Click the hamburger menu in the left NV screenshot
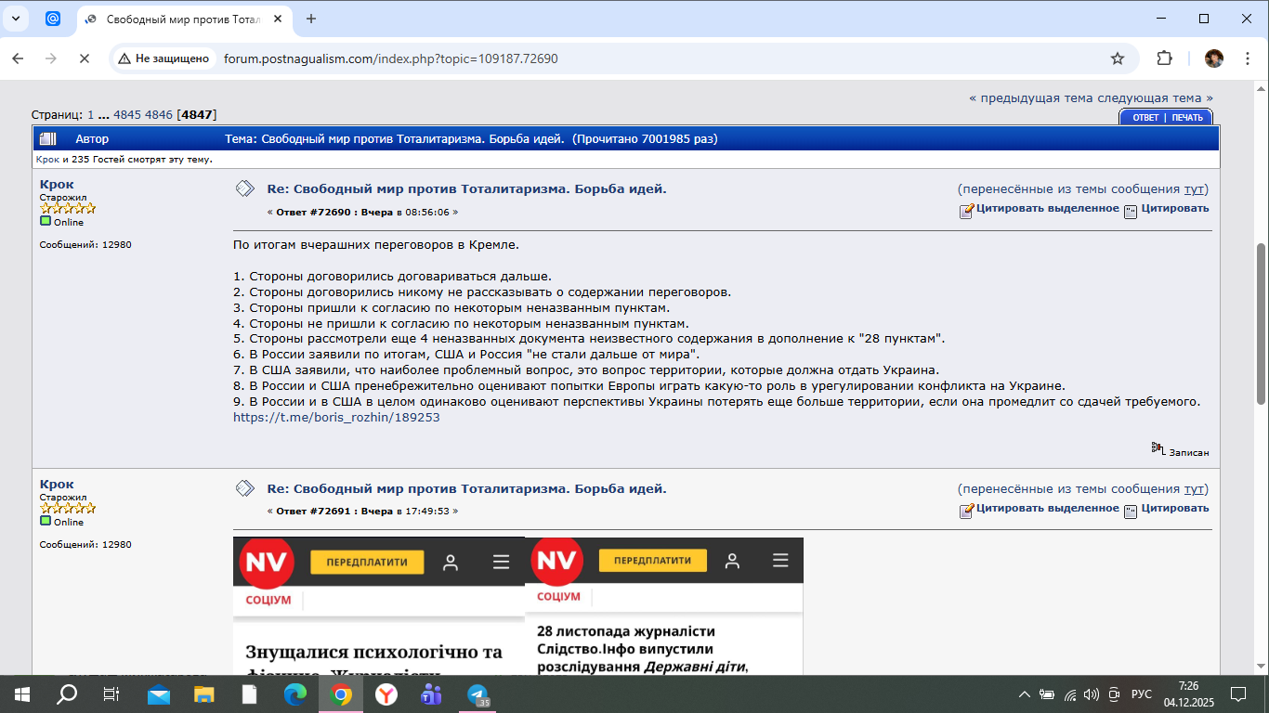 tap(502, 563)
